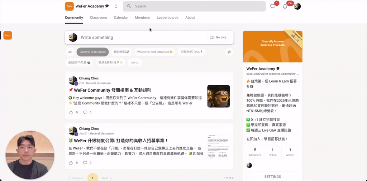Click Write something post box
This screenshot has height=181, width=367.
(149, 37)
